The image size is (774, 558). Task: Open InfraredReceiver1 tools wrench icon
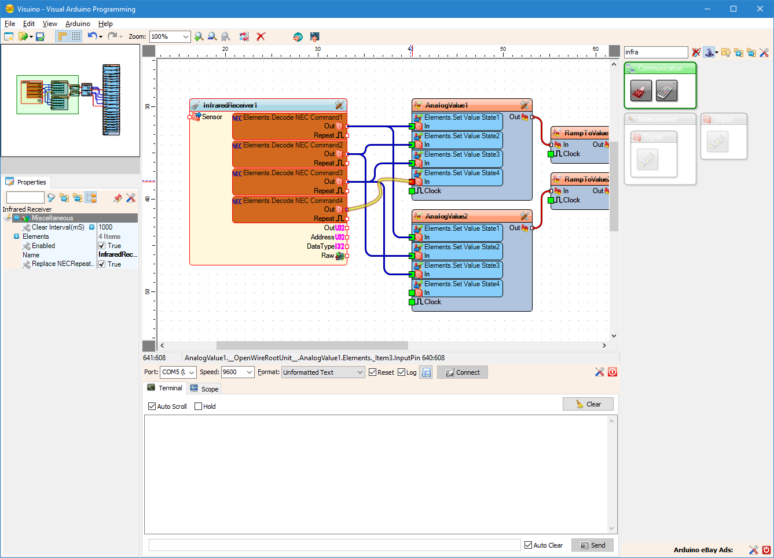coord(339,105)
